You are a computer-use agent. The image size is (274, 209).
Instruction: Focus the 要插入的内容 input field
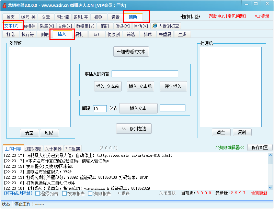pos(145,74)
